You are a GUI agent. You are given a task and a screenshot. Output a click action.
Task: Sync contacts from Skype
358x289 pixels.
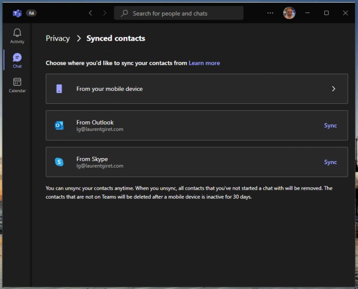(330, 162)
